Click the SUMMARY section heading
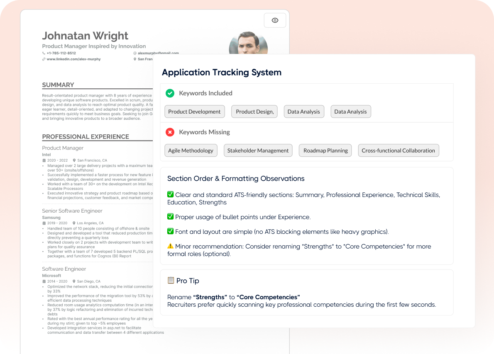The height and width of the screenshot is (354, 494). (x=58, y=85)
